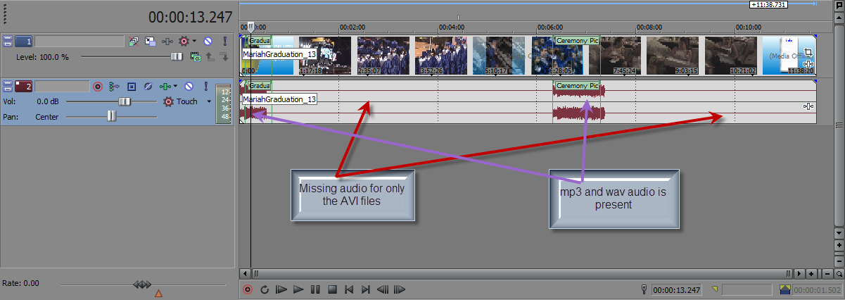The width and height of the screenshot is (845, 300).
Task: Adjust the audio track Vol slider handle
Action: pyautogui.click(x=125, y=101)
